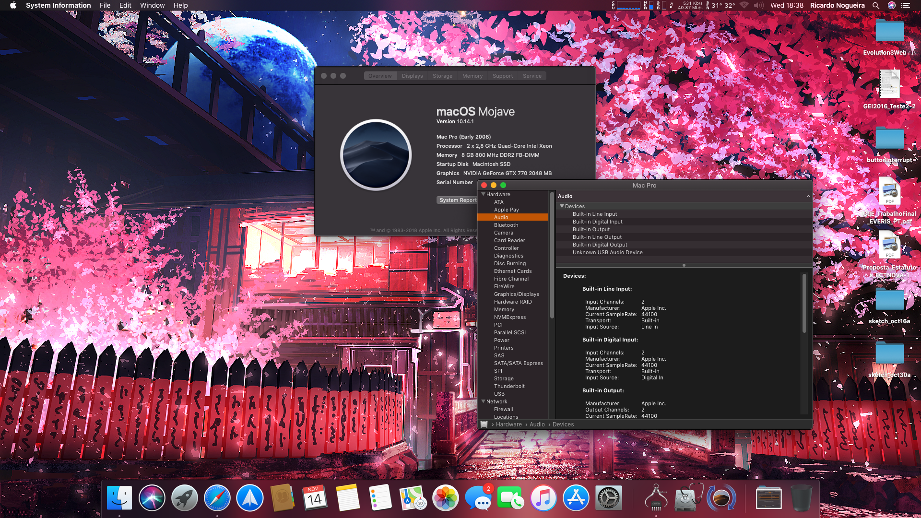Open System Preferences gear in Dock
The height and width of the screenshot is (518, 921).
click(608, 498)
